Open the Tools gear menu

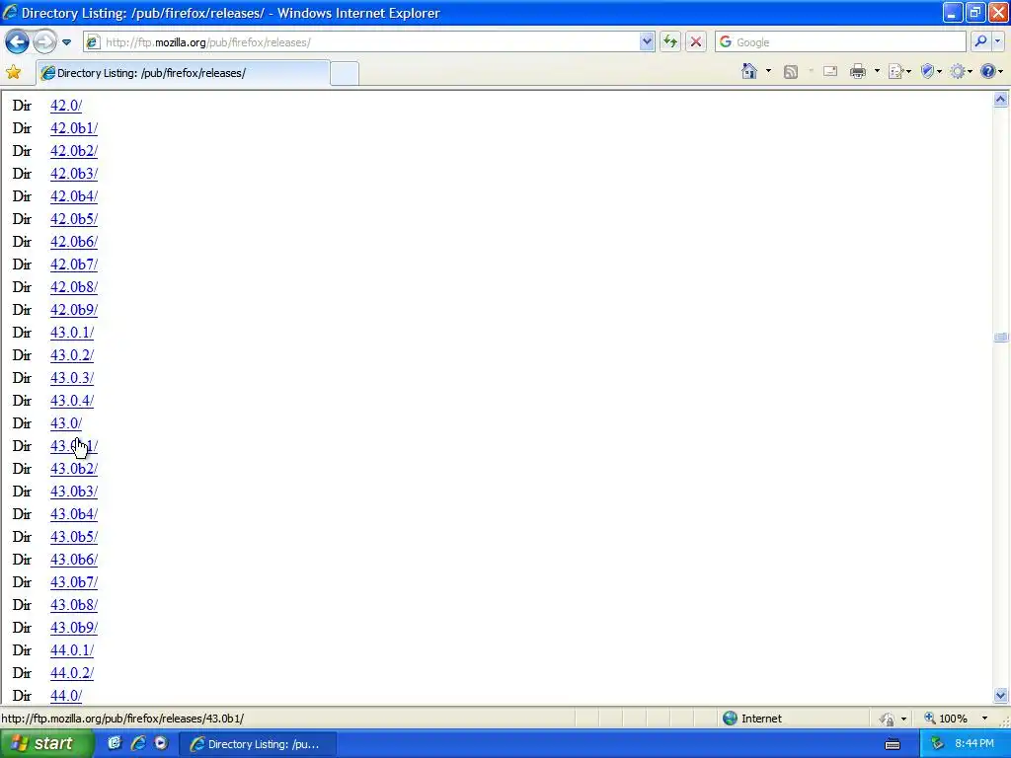click(961, 71)
